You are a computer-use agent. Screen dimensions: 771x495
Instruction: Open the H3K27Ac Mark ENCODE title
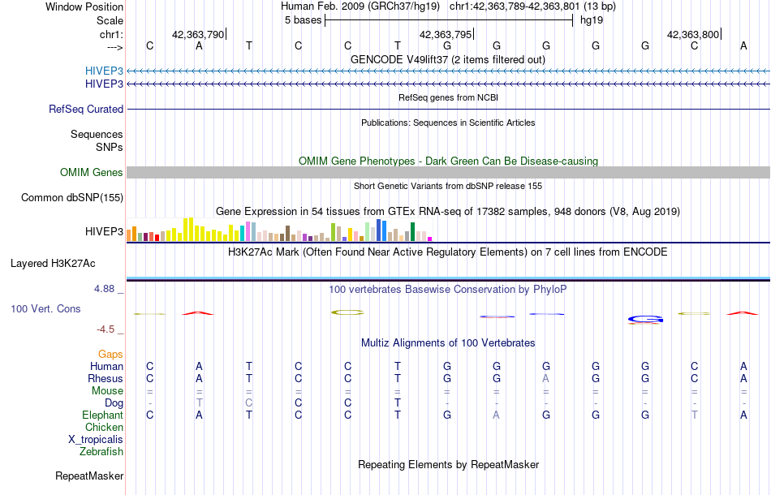(x=448, y=252)
